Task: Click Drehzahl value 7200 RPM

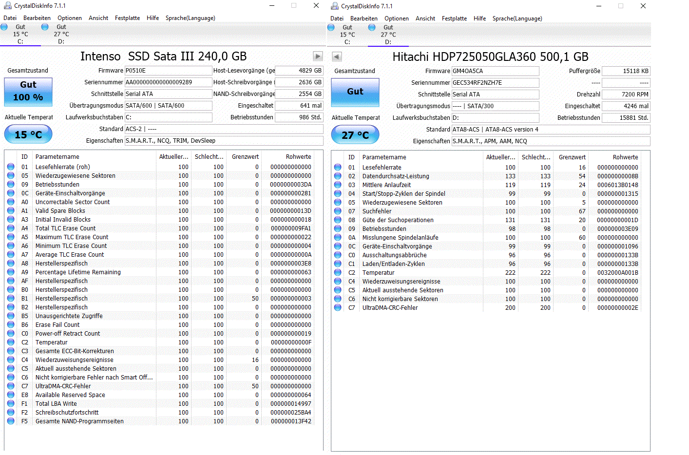Action: pos(626,95)
